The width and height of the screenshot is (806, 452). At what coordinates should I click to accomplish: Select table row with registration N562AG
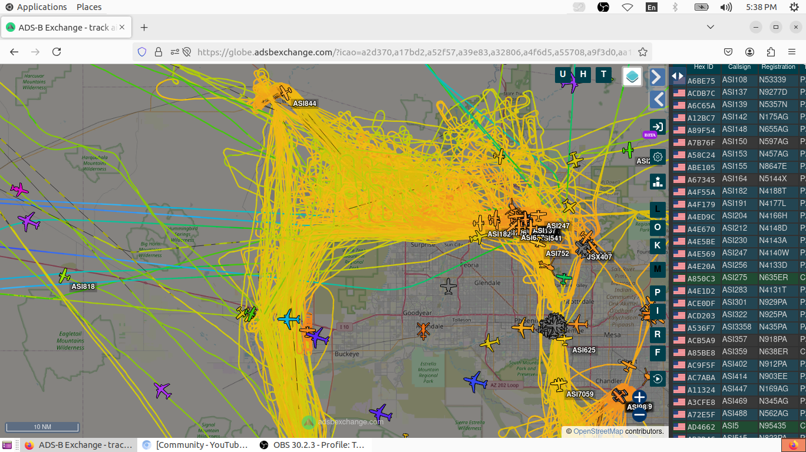tap(738, 414)
